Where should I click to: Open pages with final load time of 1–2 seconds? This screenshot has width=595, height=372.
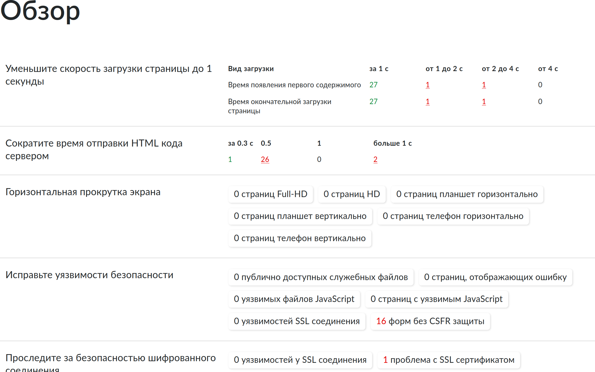click(427, 102)
